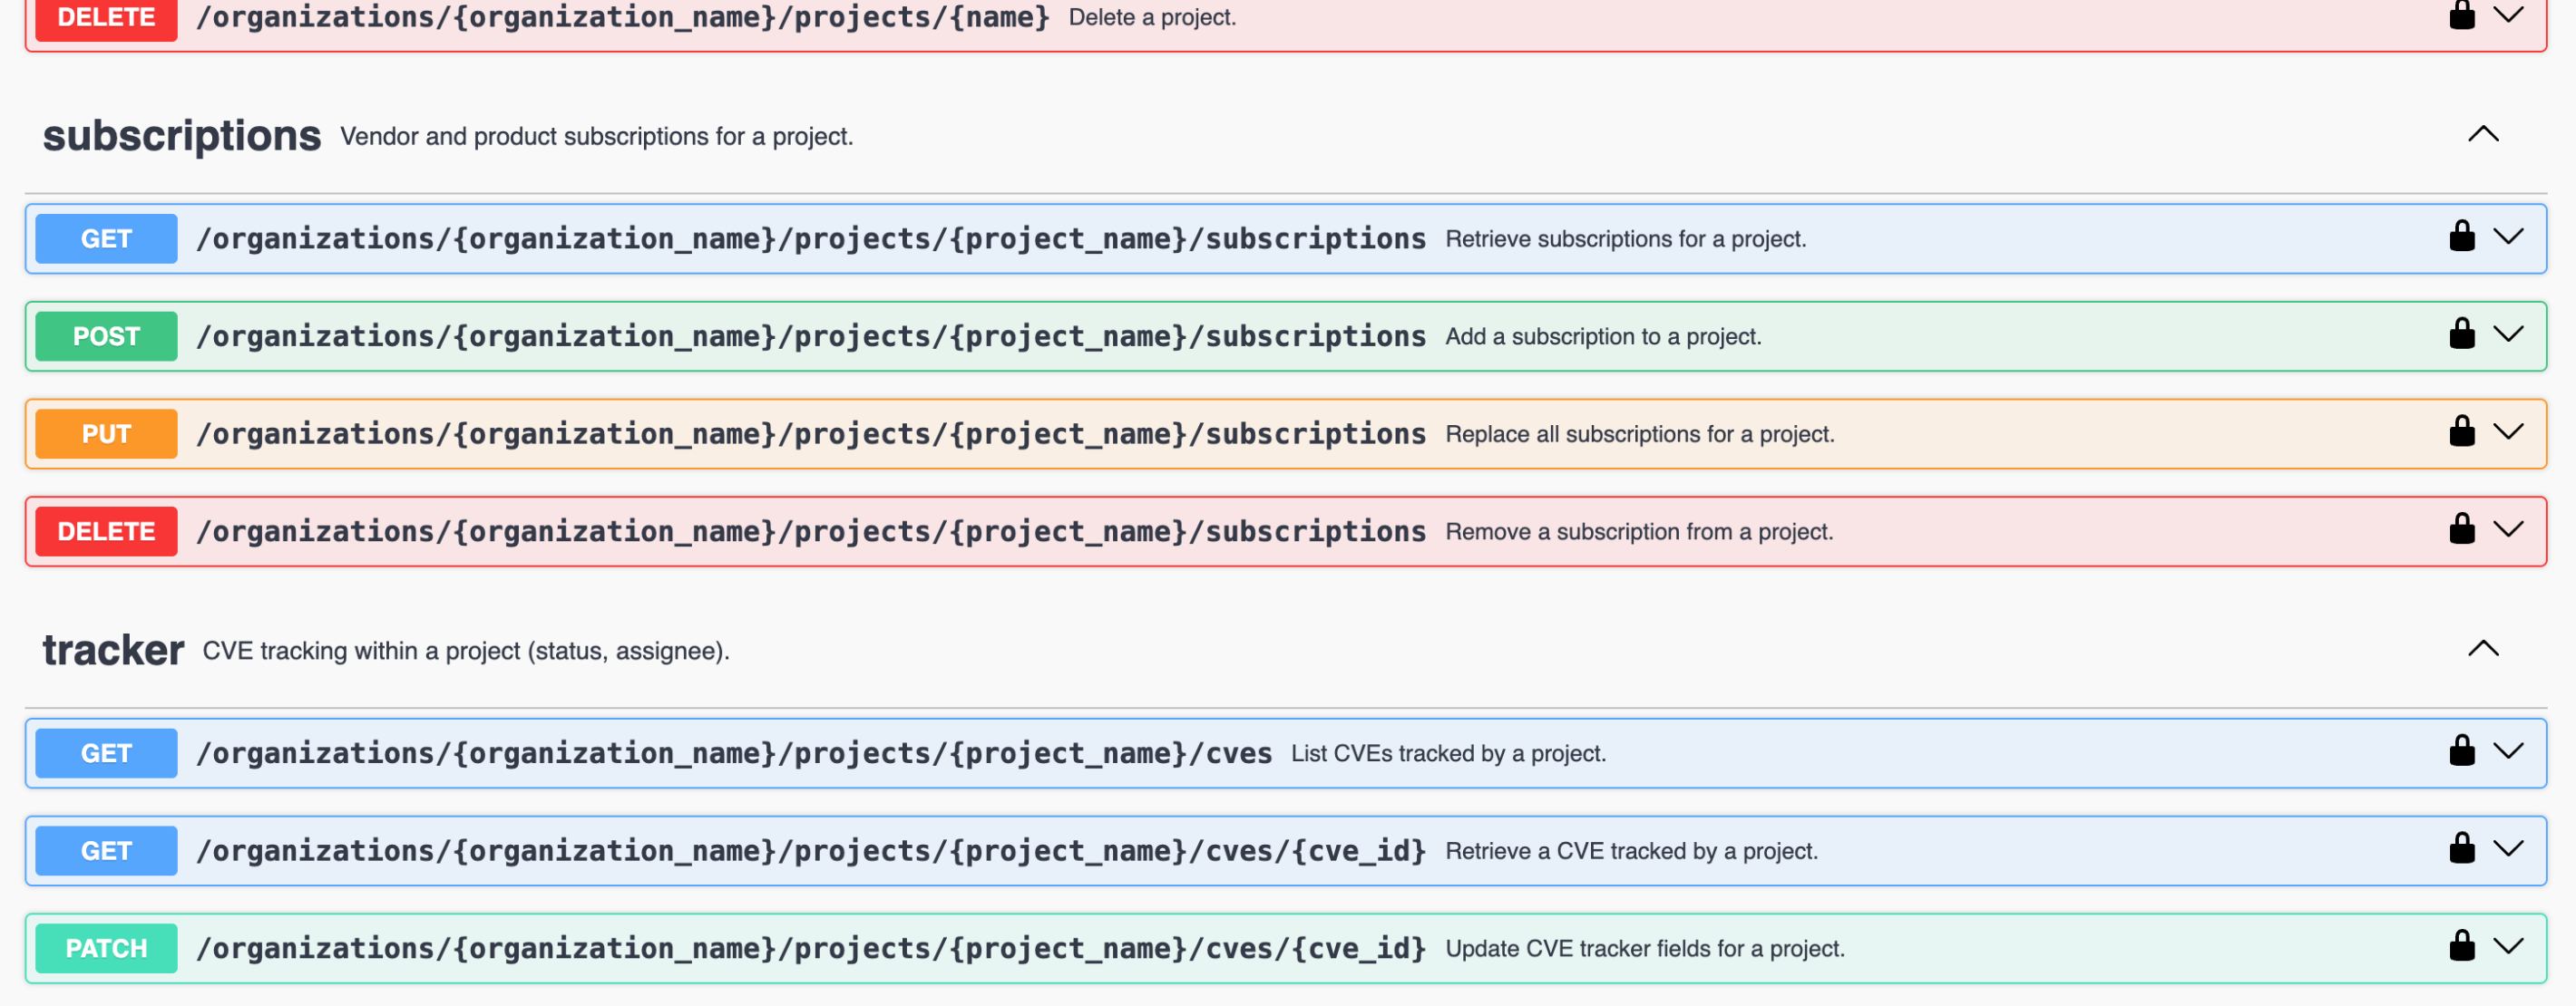Click lock icon on DELETE project row
This screenshot has height=1006, width=2576.
[x=2462, y=15]
